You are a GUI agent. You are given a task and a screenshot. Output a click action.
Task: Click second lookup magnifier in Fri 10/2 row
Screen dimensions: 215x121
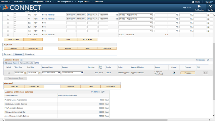point(191,19)
